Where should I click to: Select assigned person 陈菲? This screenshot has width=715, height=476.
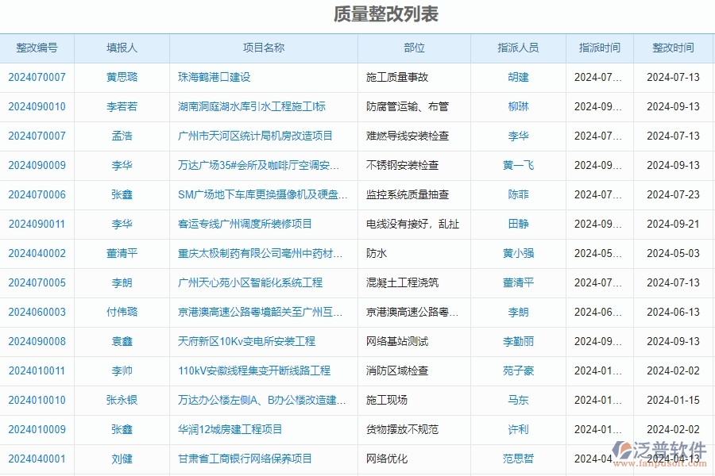pyautogui.click(x=518, y=194)
